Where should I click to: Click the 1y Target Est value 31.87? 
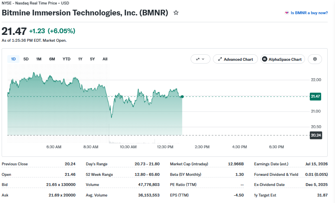tap(322, 195)
